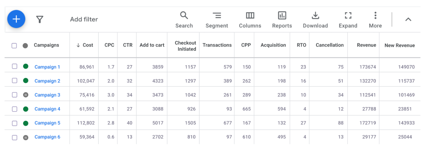Tick the checkbox for Campaign 1

[14, 67]
